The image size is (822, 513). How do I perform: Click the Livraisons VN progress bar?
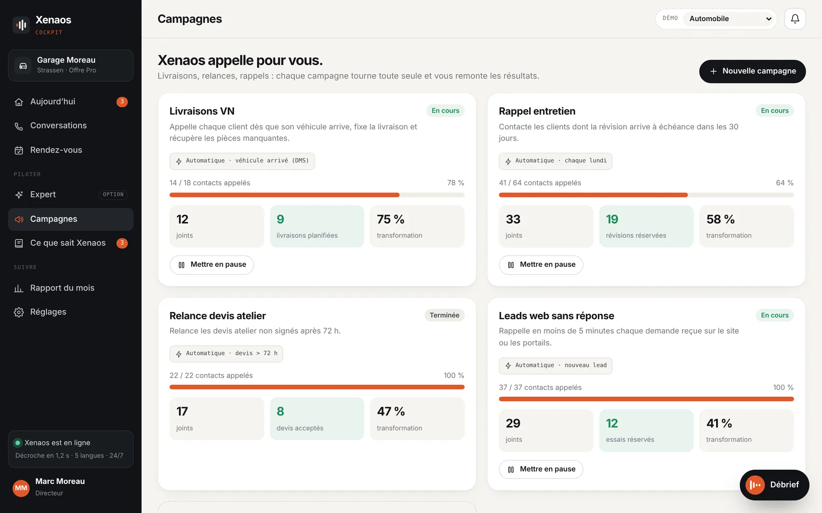click(317, 195)
